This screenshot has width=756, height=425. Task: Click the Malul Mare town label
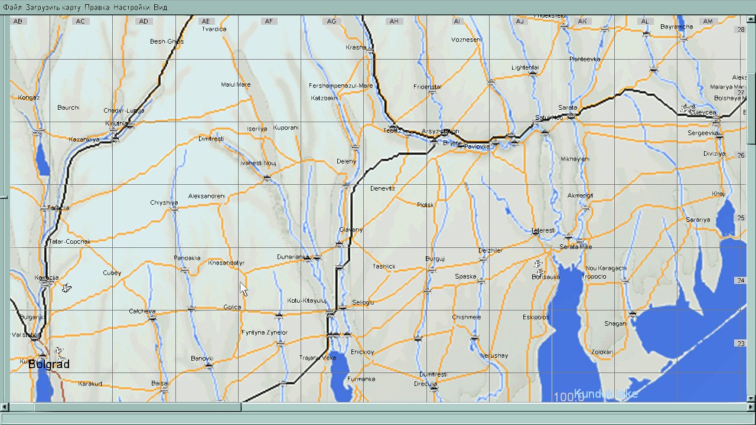pyautogui.click(x=236, y=84)
